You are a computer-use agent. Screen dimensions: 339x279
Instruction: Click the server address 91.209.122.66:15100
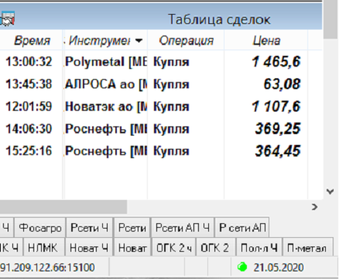click(47, 267)
